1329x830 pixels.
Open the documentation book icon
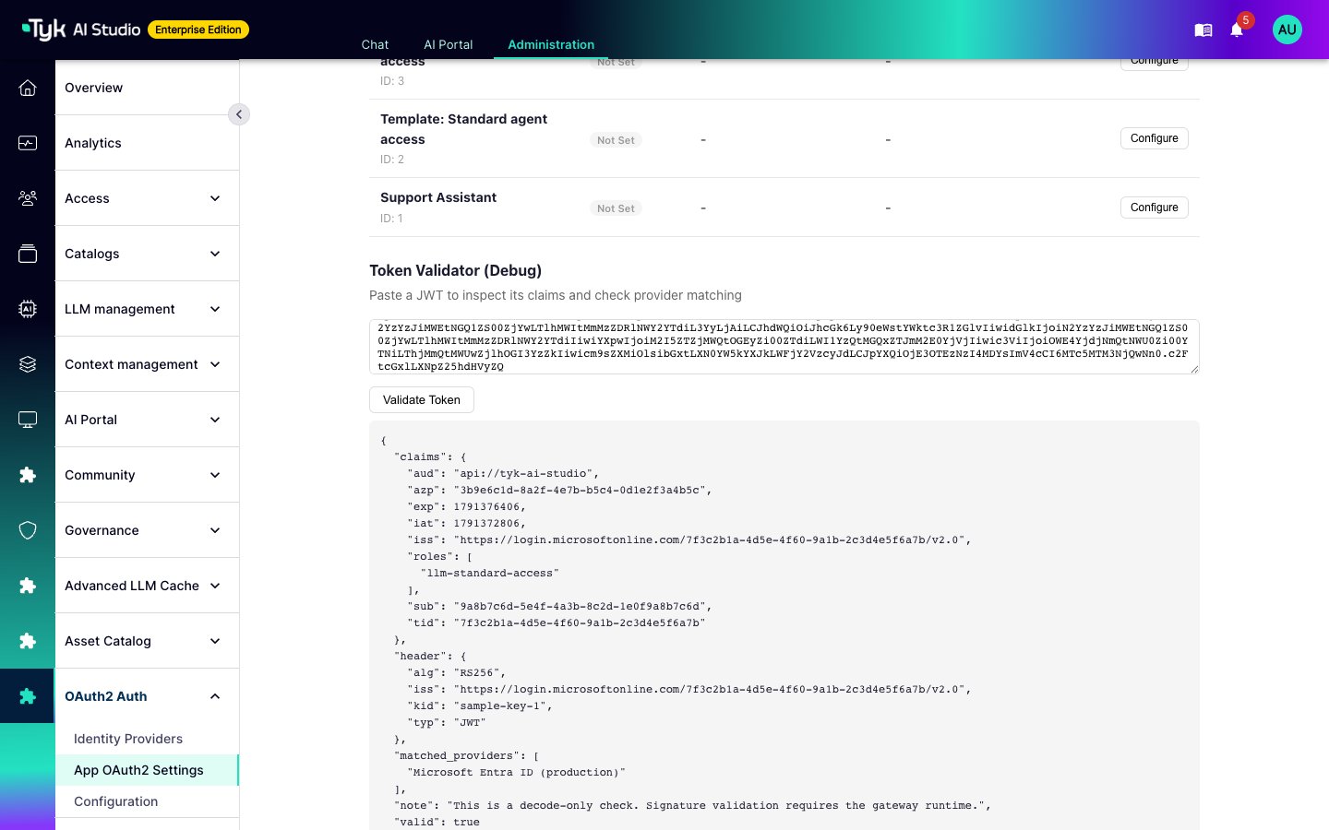point(1203,30)
